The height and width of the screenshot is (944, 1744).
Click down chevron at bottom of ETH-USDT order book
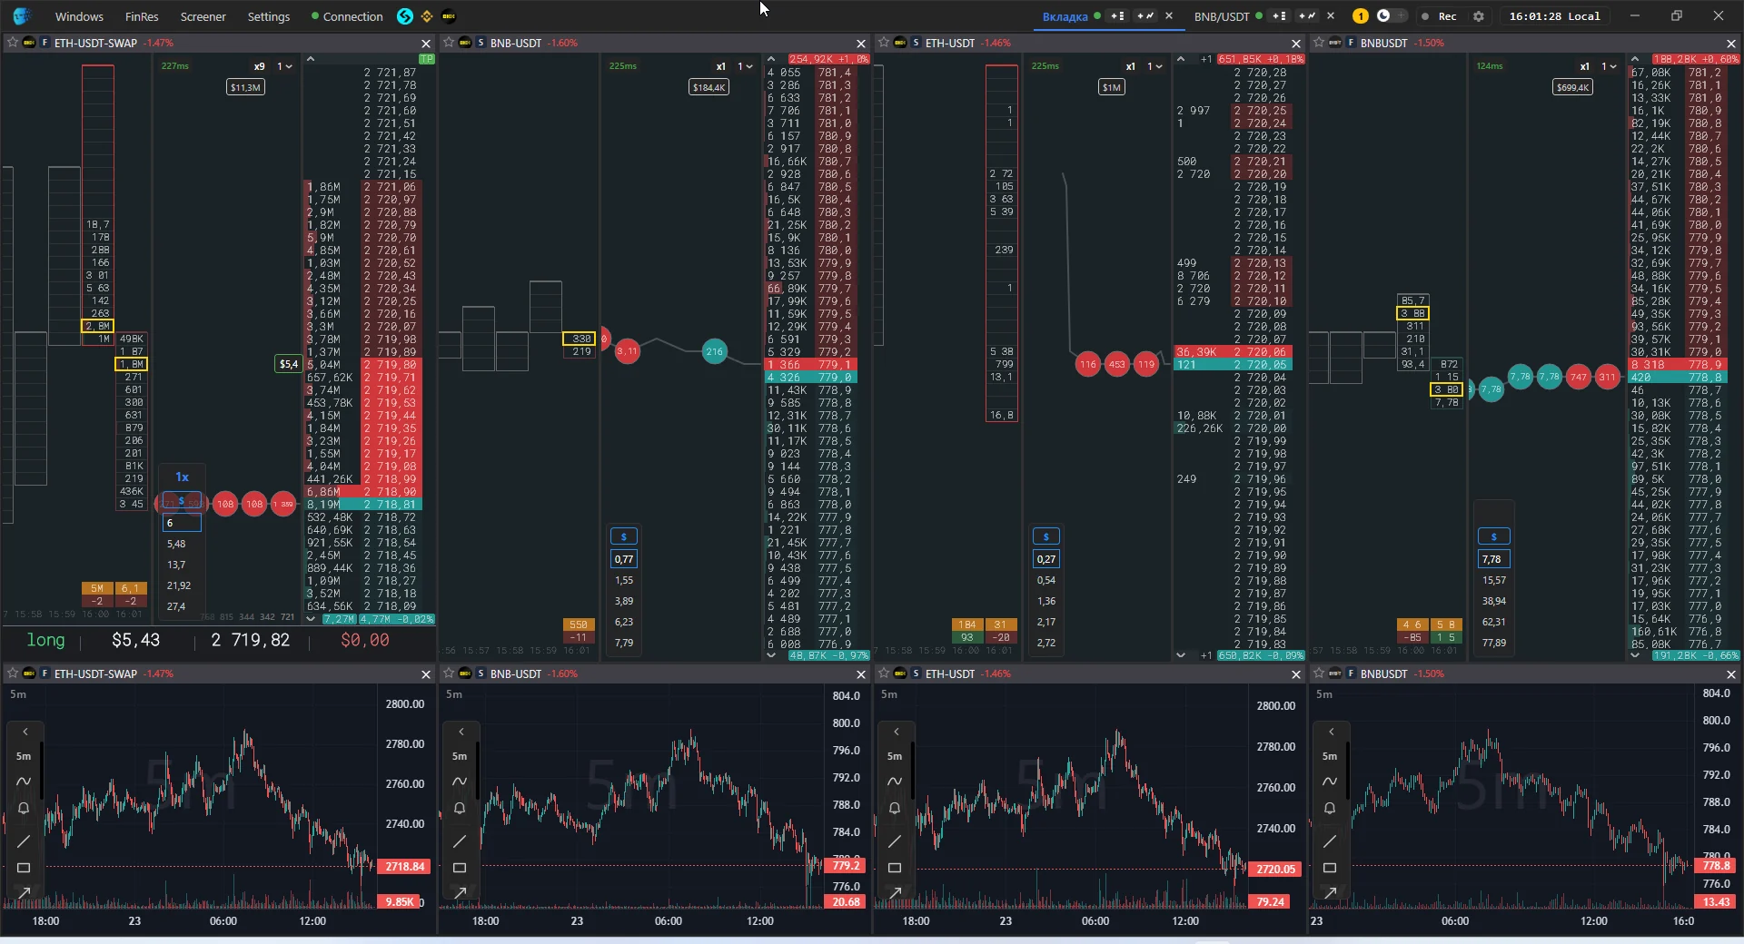click(1180, 654)
